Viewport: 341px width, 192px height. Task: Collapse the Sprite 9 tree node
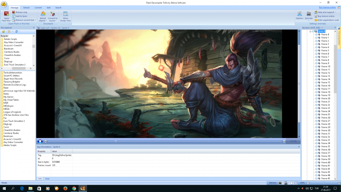[310, 31]
